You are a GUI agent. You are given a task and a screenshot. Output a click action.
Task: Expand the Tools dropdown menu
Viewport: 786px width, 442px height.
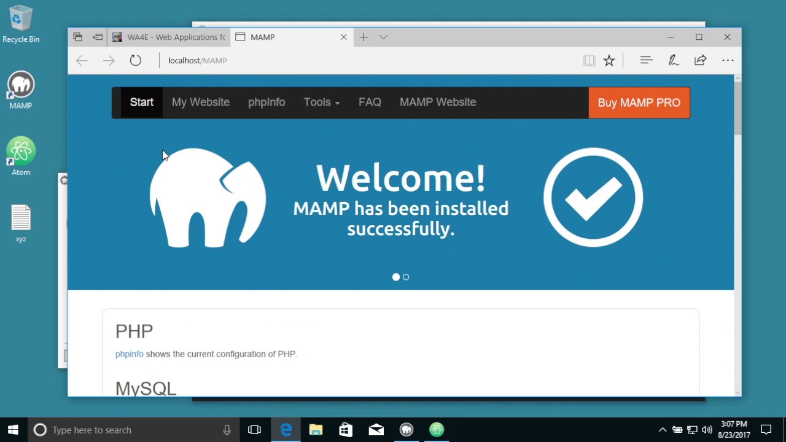pos(322,103)
